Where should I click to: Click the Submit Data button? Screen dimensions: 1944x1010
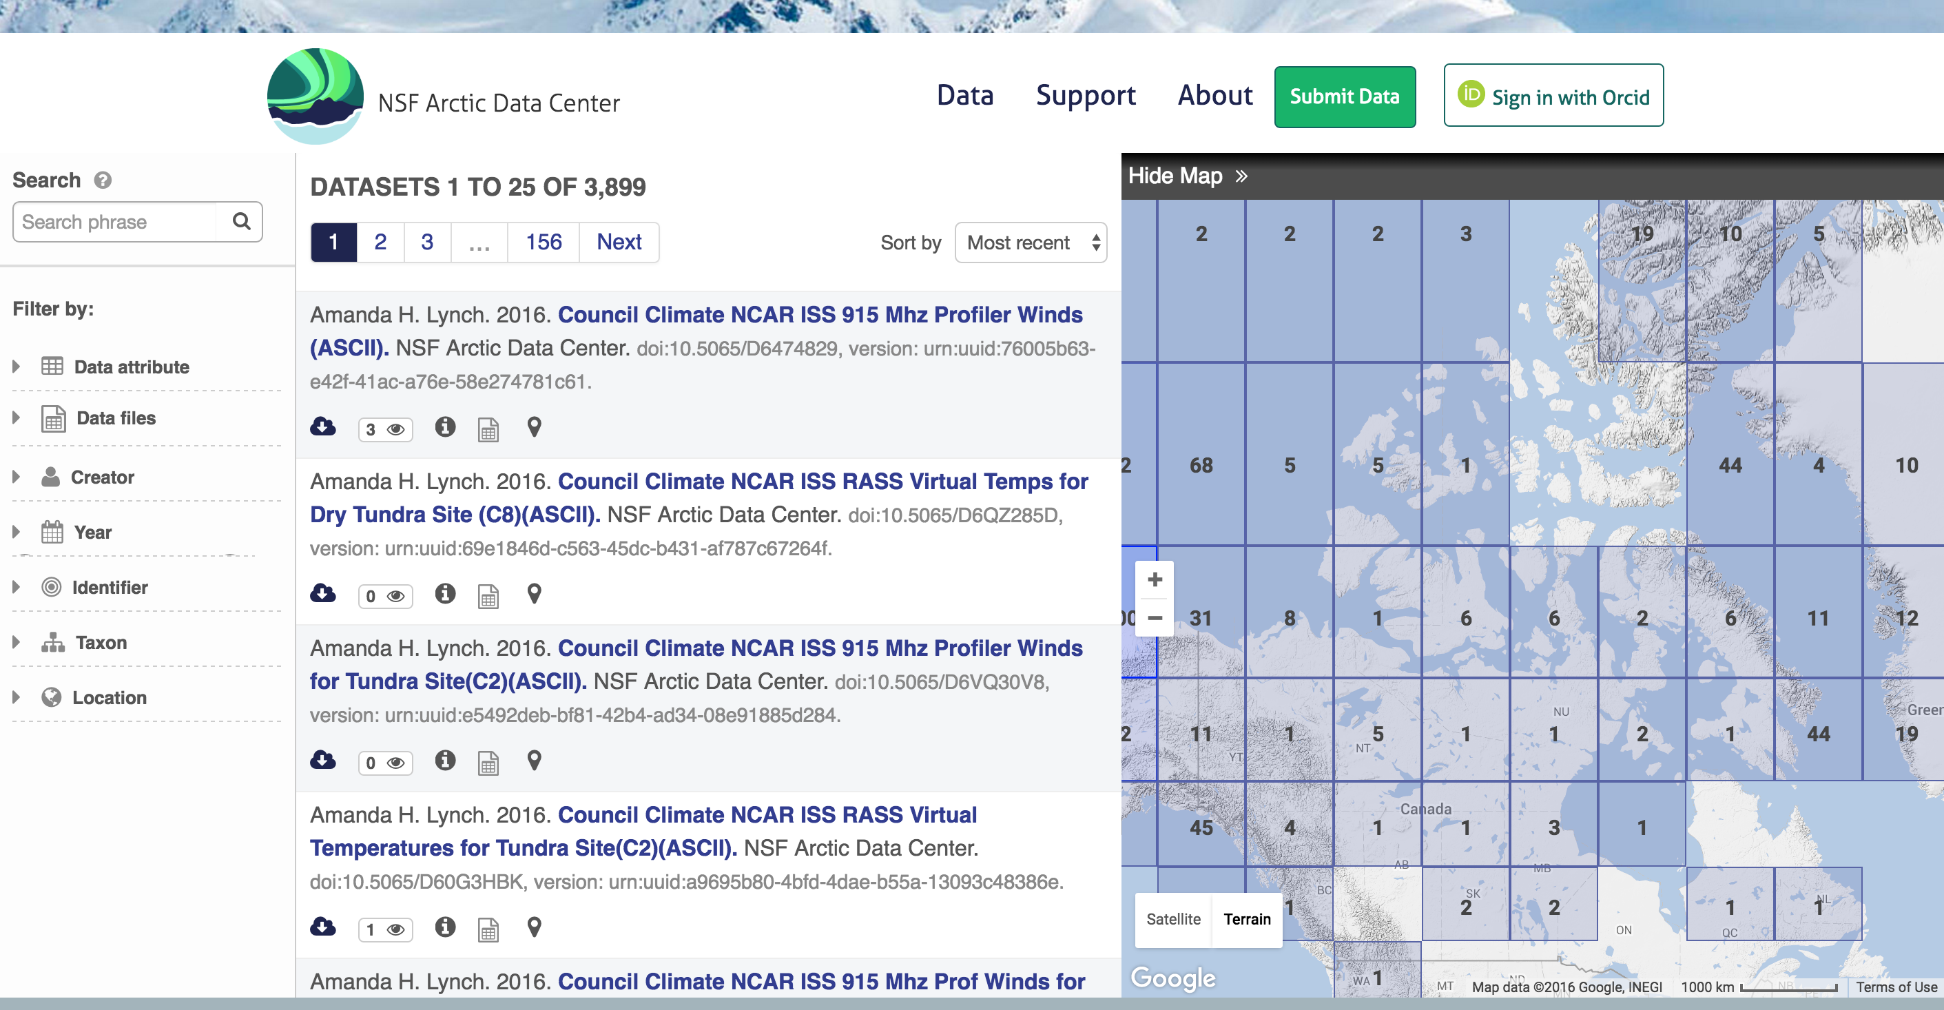[x=1345, y=96]
